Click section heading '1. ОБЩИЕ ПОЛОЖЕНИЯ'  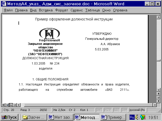pos(50,79)
